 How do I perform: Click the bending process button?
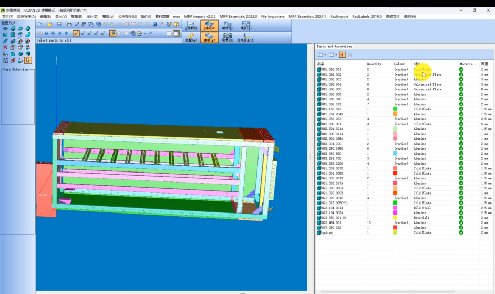[245, 37]
